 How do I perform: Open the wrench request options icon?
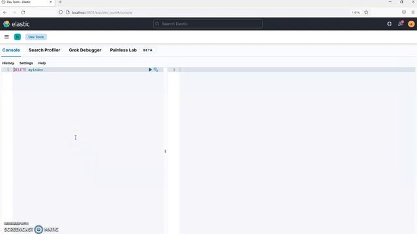pyautogui.click(x=156, y=70)
